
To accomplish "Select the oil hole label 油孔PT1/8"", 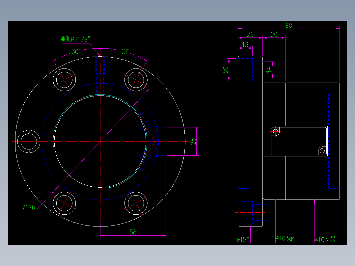I will [x=75, y=39].
